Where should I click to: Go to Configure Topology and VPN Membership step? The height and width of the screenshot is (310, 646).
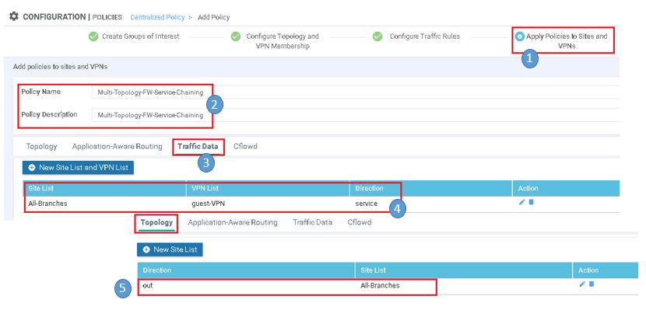point(283,41)
